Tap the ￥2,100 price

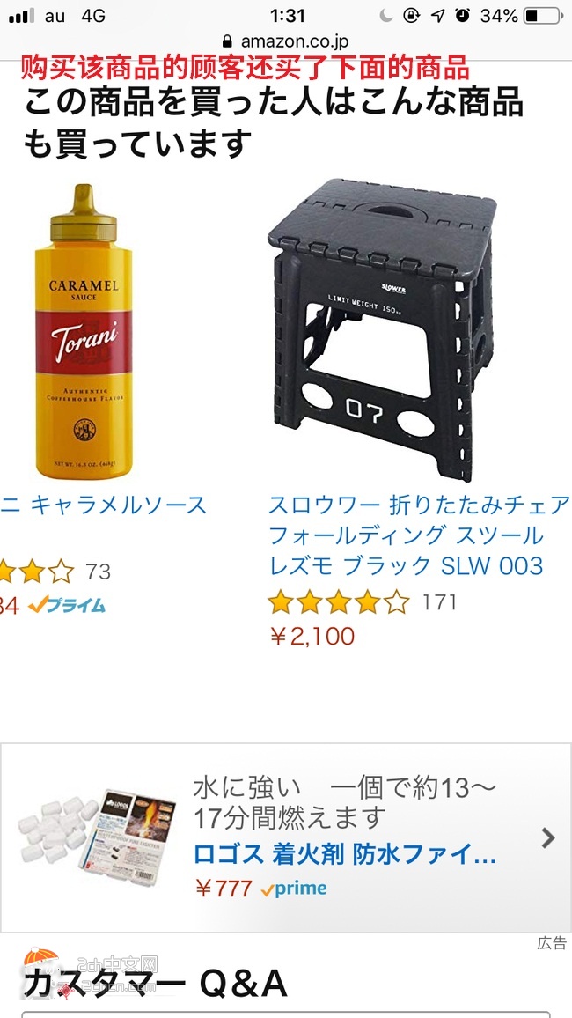312,636
